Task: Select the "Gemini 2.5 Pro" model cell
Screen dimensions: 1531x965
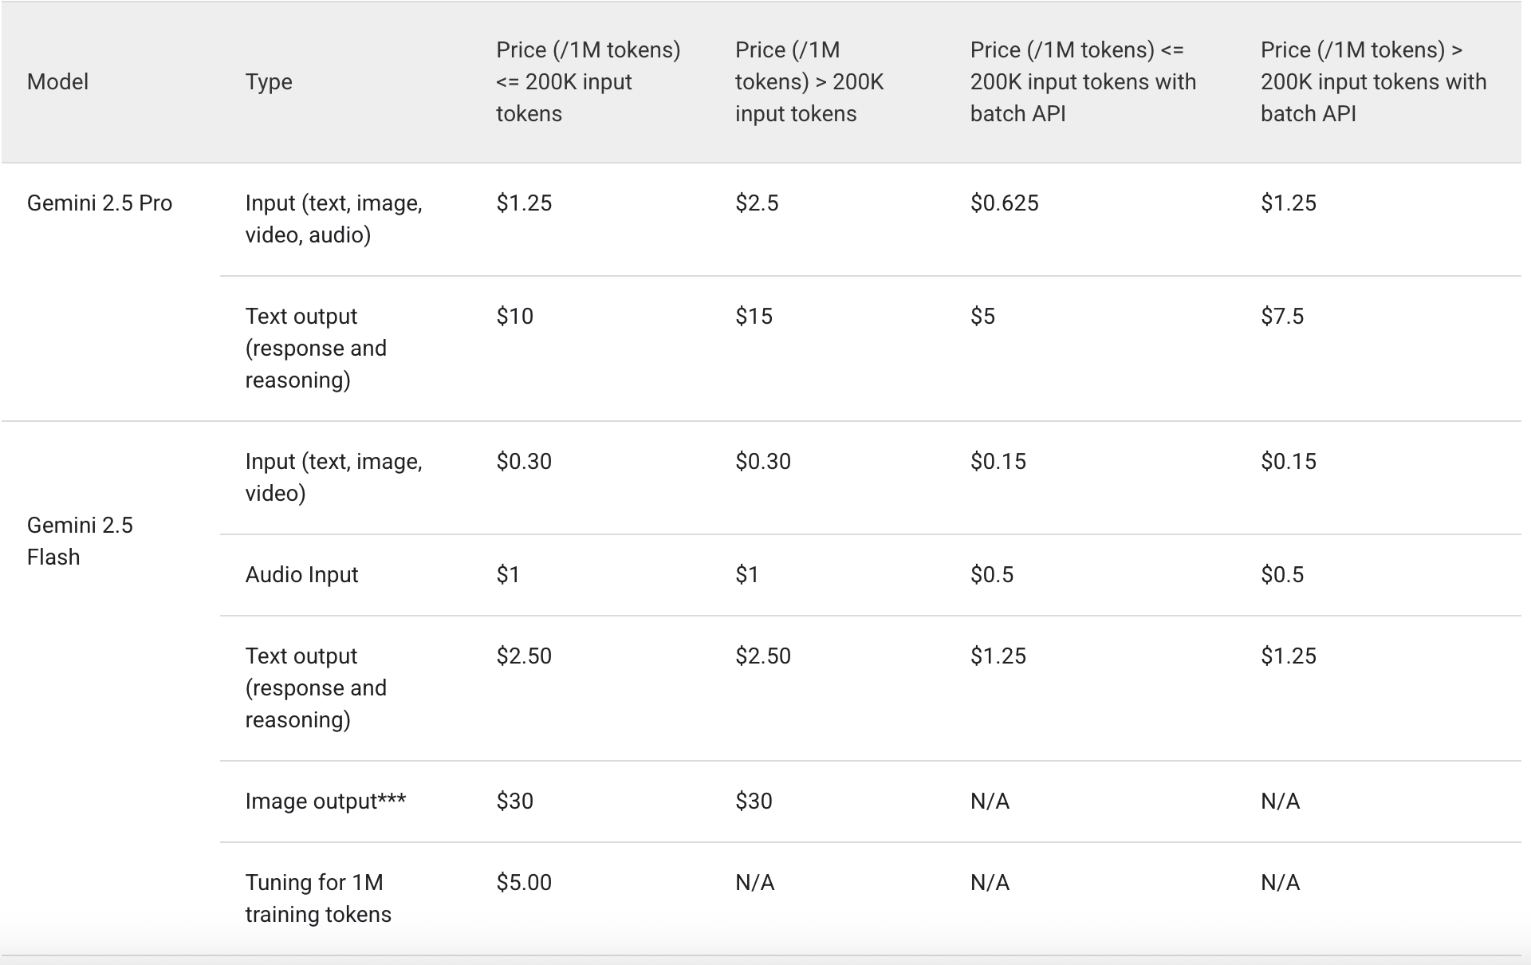Action: coord(100,203)
